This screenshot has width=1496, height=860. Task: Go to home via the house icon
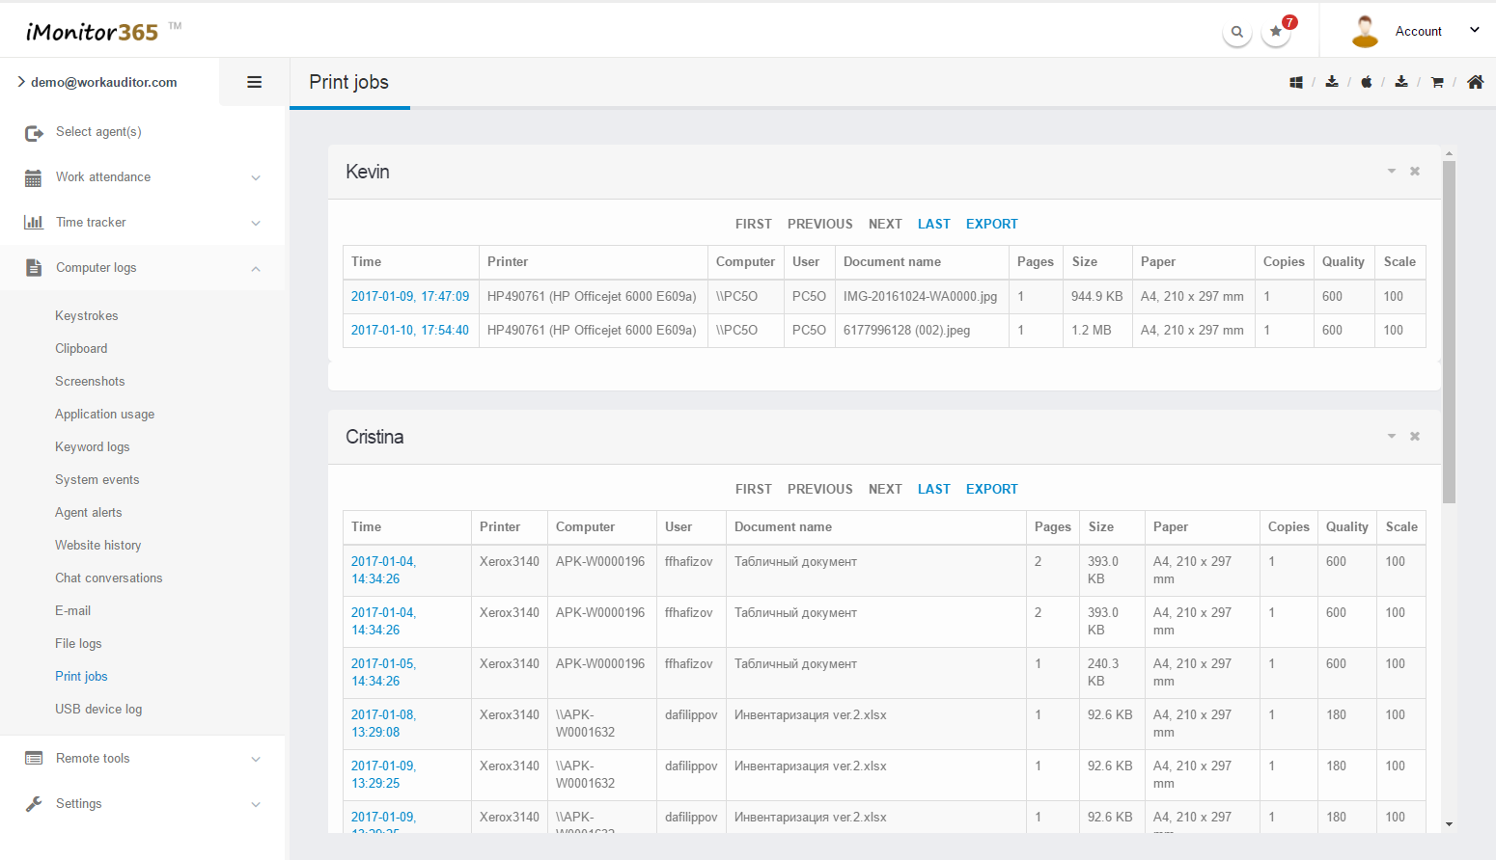coord(1475,83)
